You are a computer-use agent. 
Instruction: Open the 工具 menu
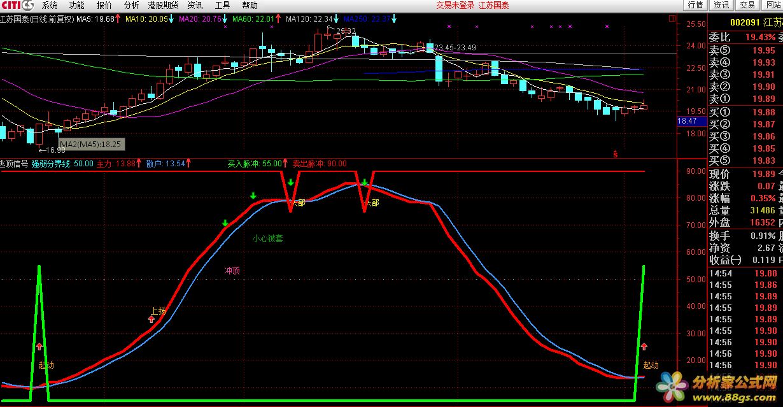click(x=222, y=5)
